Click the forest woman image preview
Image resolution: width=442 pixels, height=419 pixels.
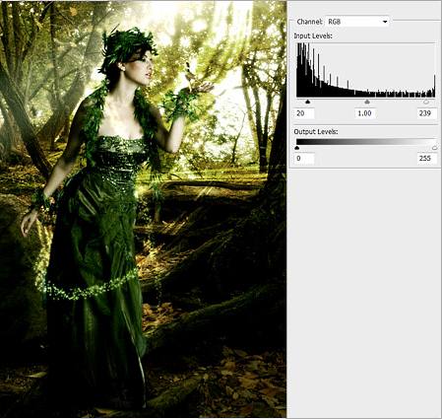point(143,209)
